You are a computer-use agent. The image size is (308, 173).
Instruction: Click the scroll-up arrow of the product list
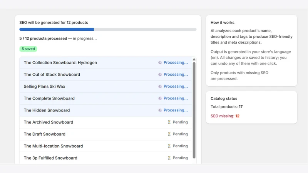(x=194, y=60)
